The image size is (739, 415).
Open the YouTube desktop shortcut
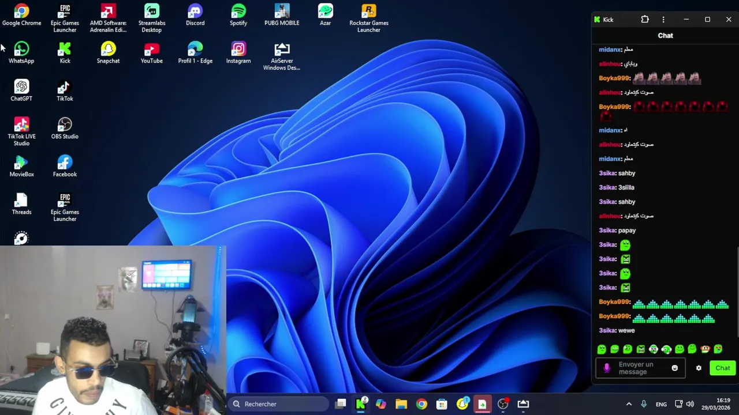click(152, 53)
